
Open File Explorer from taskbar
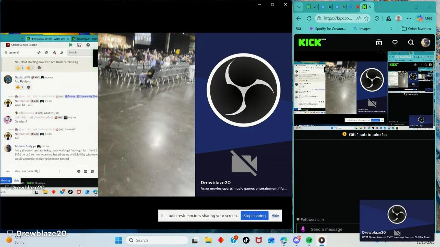coord(208,240)
